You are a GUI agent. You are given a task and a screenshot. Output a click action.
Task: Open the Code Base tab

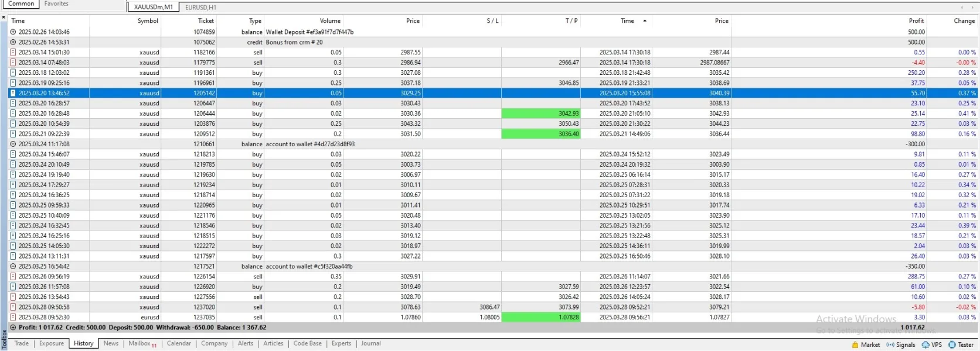coord(308,343)
